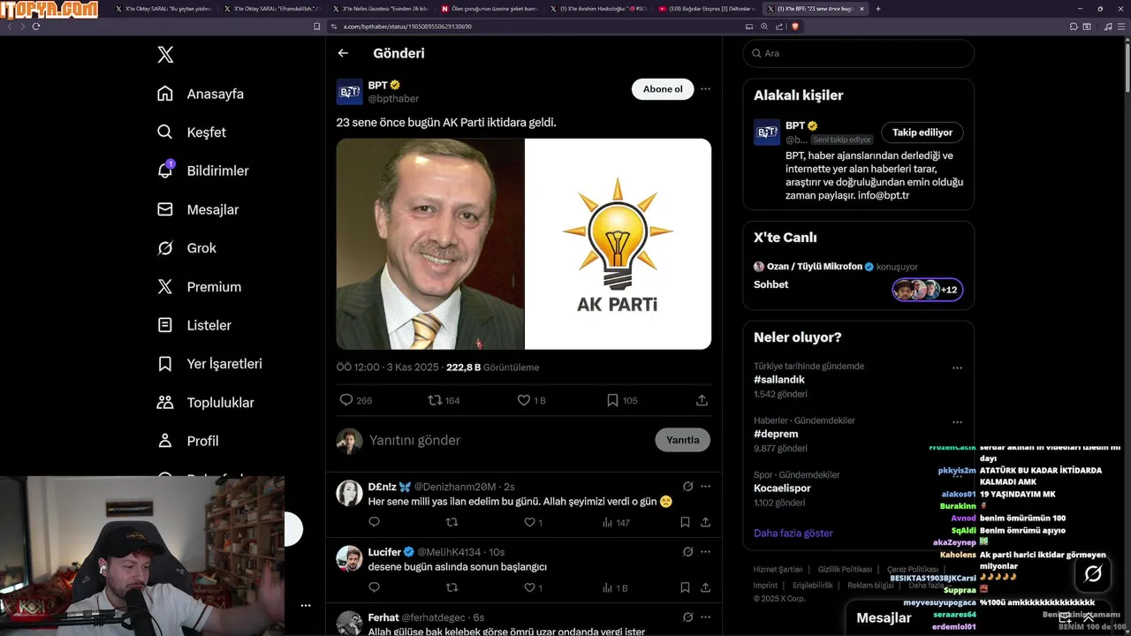Open the floating Grok button
The height and width of the screenshot is (636, 1131).
click(x=1093, y=574)
